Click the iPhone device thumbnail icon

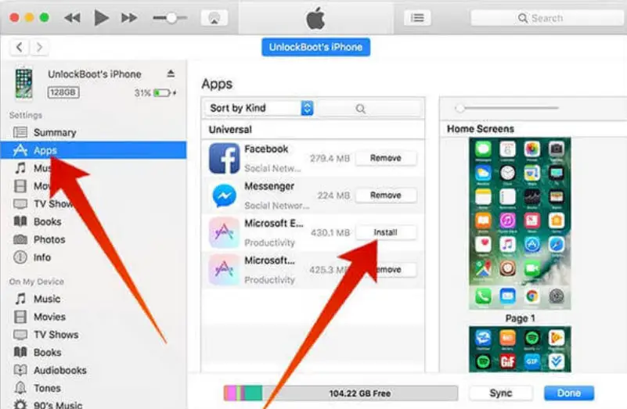[24, 83]
